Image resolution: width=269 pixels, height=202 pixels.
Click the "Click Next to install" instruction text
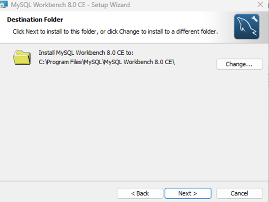pos(115,32)
